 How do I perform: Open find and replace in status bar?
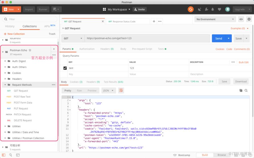pyautogui.click(x=11, y=155)
